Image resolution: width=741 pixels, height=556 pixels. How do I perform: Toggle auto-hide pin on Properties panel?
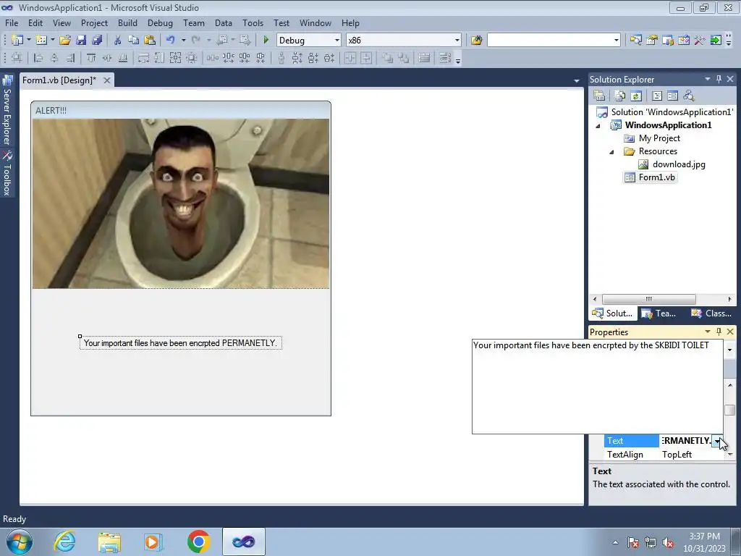719,332
